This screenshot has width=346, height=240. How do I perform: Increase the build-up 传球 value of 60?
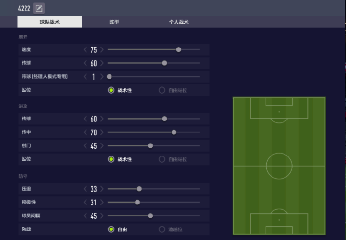(x=102, y=63)
